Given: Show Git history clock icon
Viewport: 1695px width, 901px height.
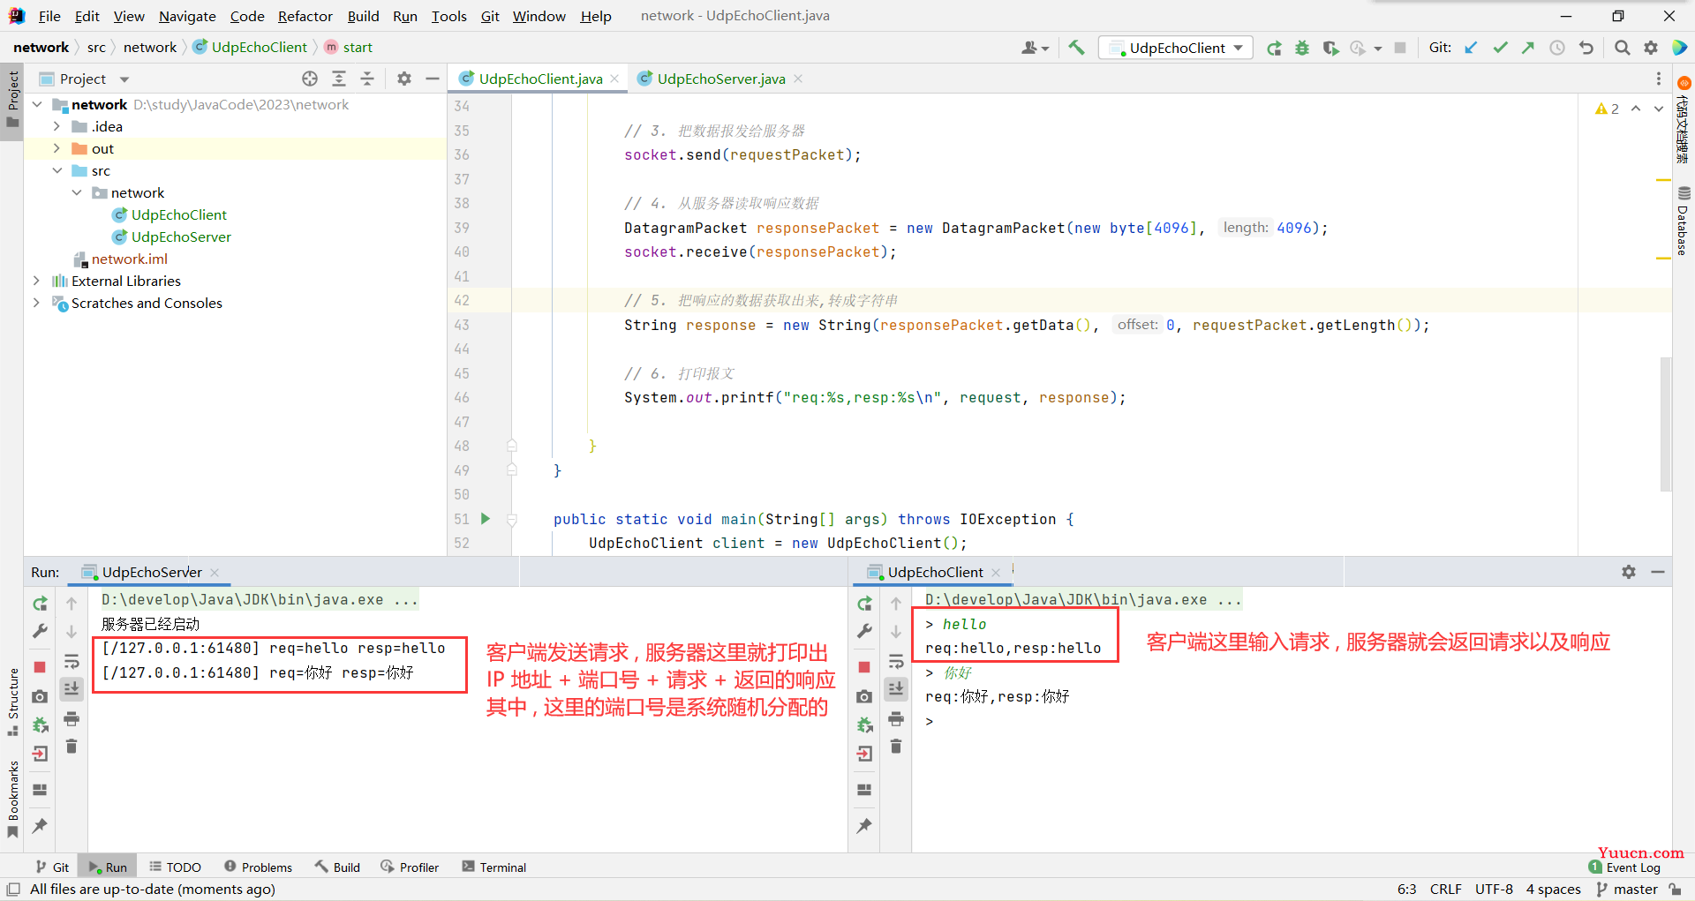Looking at the screenshot, I should (x=1557, y=48).
